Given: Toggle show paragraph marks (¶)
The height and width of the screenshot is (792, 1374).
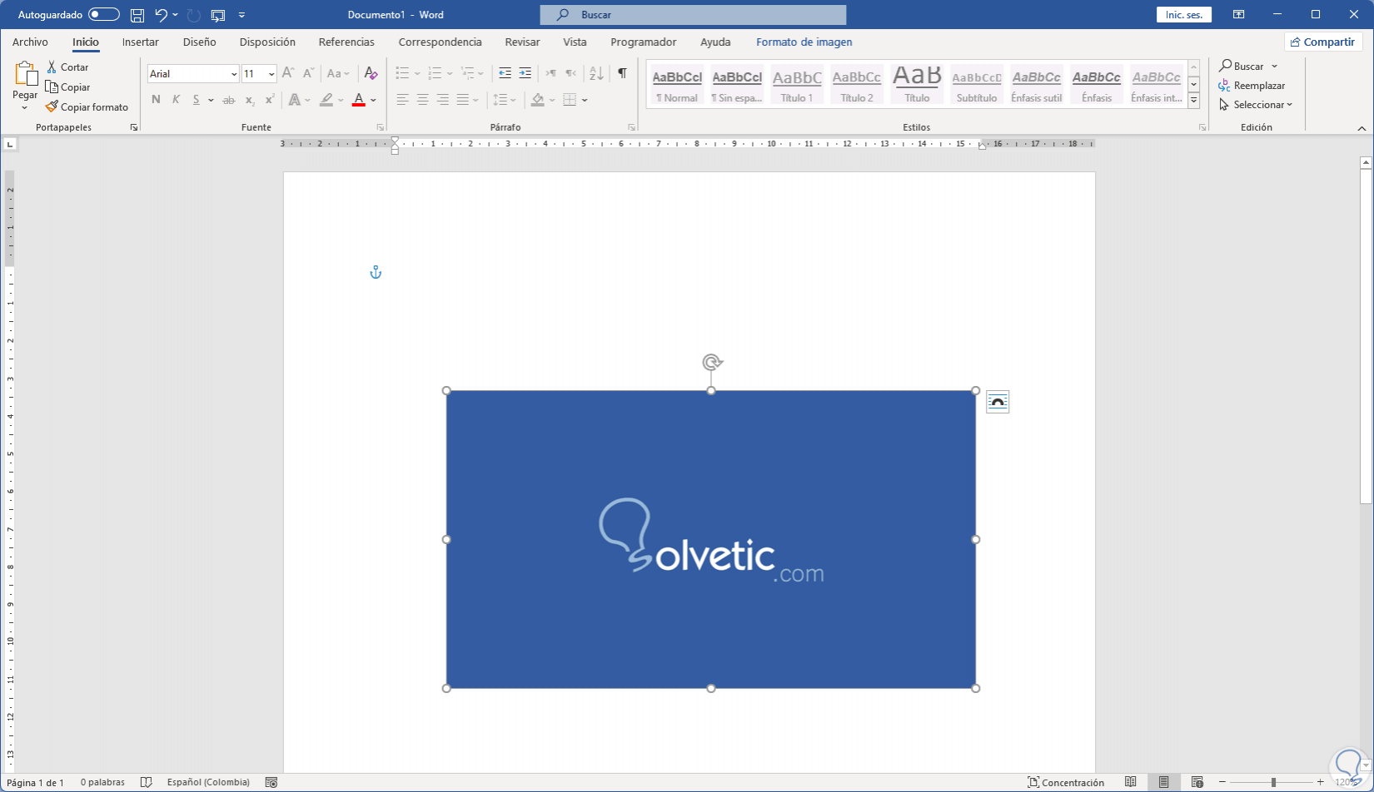Looking at the screenshot, I should click(x=622, y=73).
